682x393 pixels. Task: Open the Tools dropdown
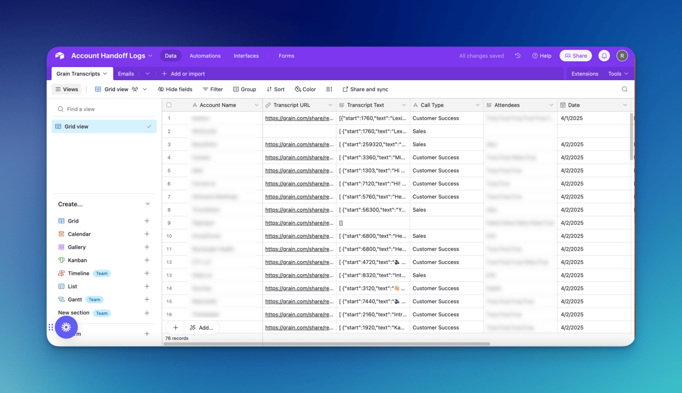pos(618,74)
